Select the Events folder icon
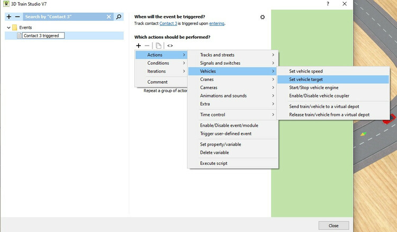This screenshot has height=232, width=397. click(x=15, y=28)
